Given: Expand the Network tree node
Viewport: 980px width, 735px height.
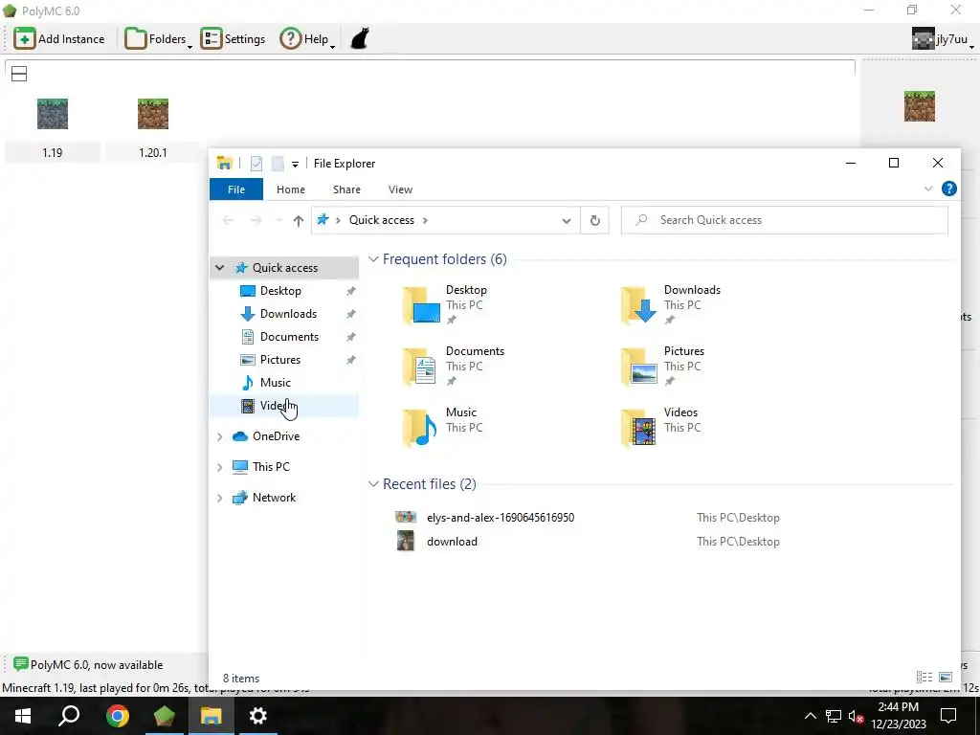Looking at the screenshot, I should click(219, 498).
